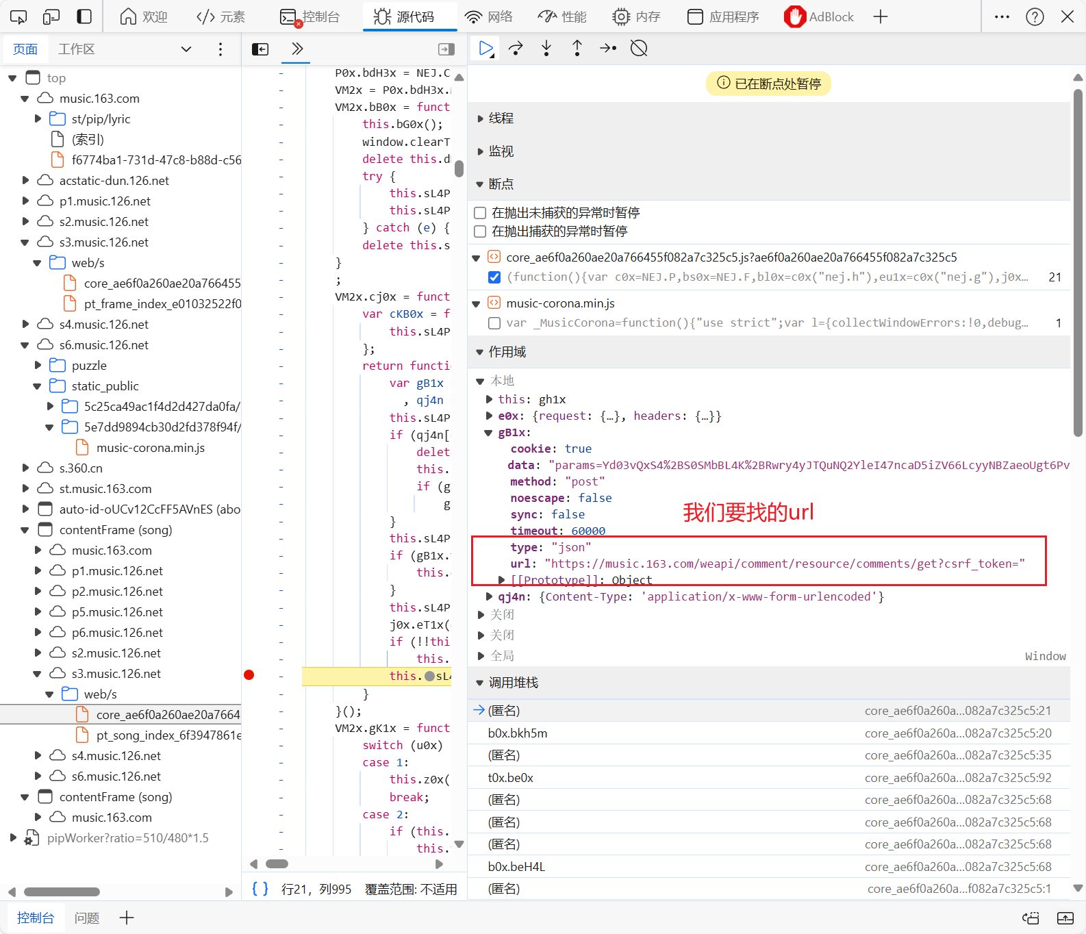Click the url value in gB1x scope
Screen dimensions: 1086x934
[785, 564]
